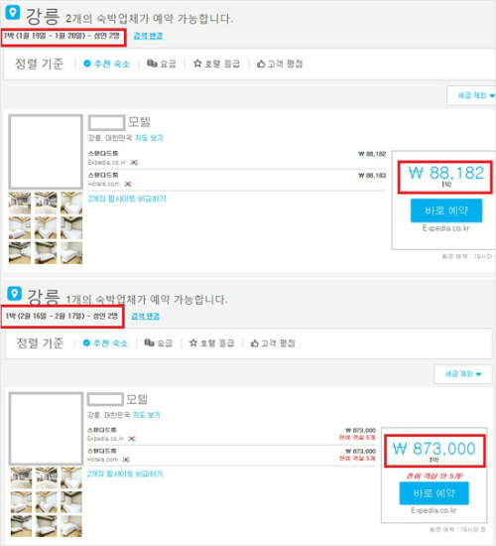The image size is (496, 546).
Task: Click the Korean flag icon next to Expedia.co.kr in the top listing
Action: pyautogui.click(x=134, y=162)
